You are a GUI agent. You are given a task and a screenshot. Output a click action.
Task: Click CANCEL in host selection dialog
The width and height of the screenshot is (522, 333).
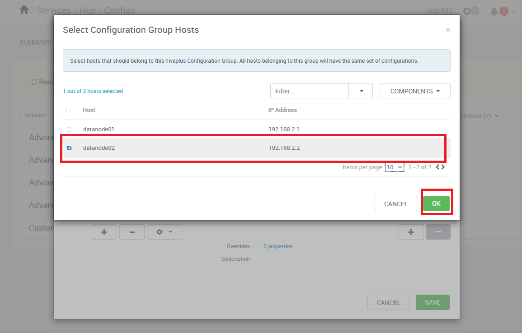[x=396, y=203]
